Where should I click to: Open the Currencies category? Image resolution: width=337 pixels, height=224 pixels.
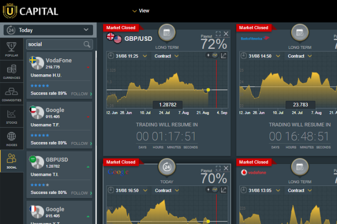click(x=12, y=72)
